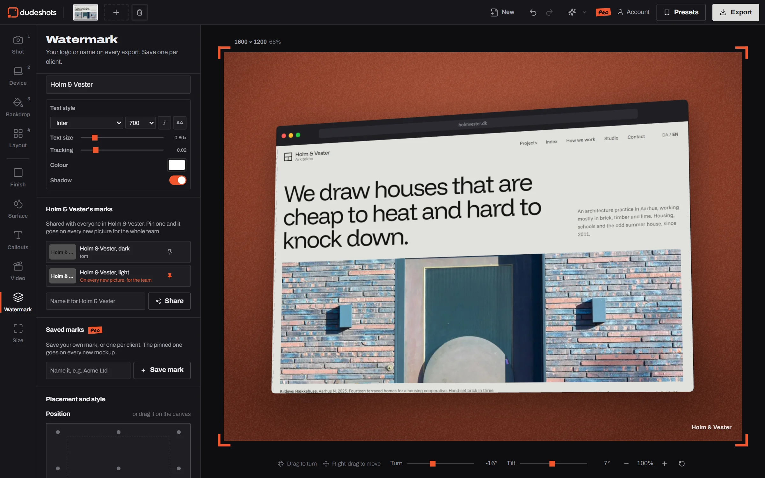Viewport: 765px width, 478px height.
Task: Click the Tracking slider track
Action: point(122,150)
